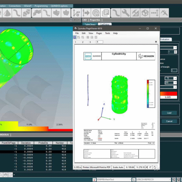Viewport: 182px width, 182px height.
Task: Click the second PageViewer toolbar icon
Action: pyautogui.click(x=79, y=37)
